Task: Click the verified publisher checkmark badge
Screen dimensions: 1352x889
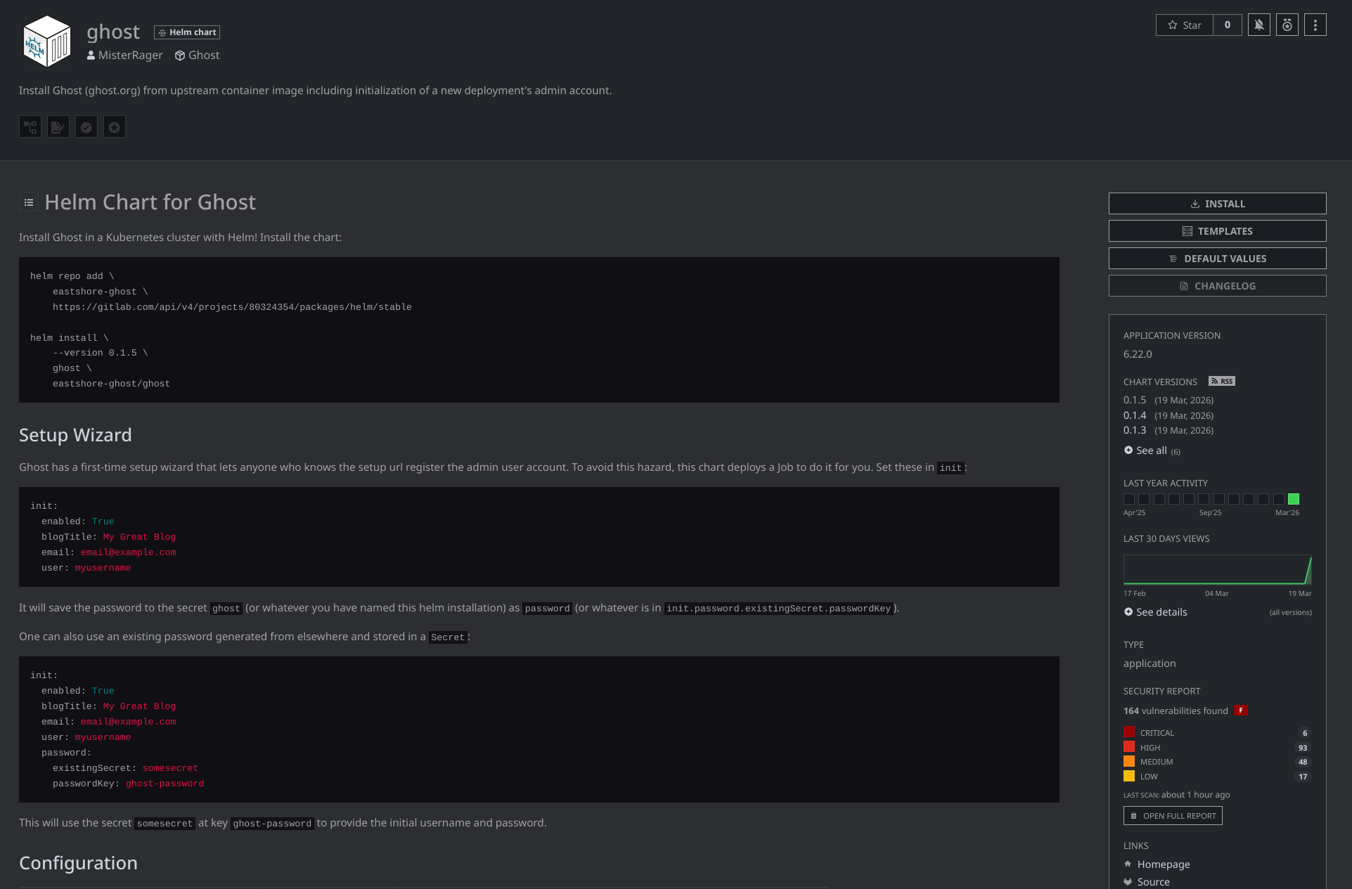Action: tap(86, 127)
